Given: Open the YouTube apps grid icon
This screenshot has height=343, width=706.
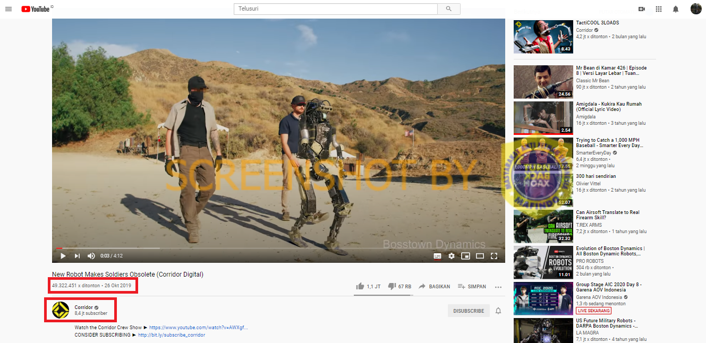Looking at the screenshot, I should pyautogui.click(x=659, y=9).
